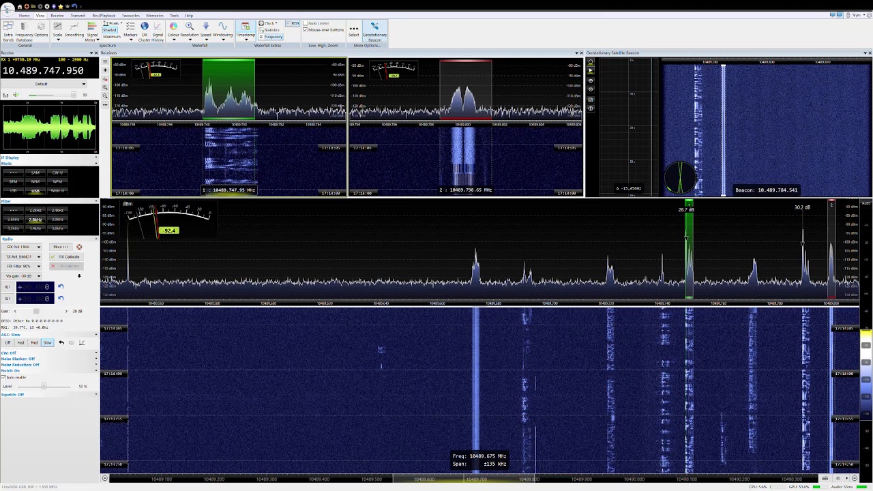Click the Gain slider thumb
Screen dimensions: 873x491
[35, 311]
